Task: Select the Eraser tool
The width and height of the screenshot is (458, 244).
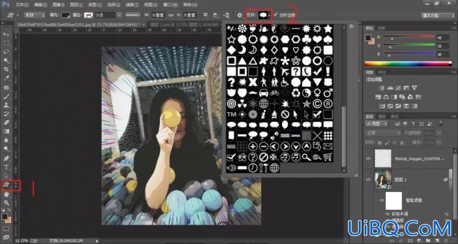Action: pyautogui.click(x=6, y=123)
